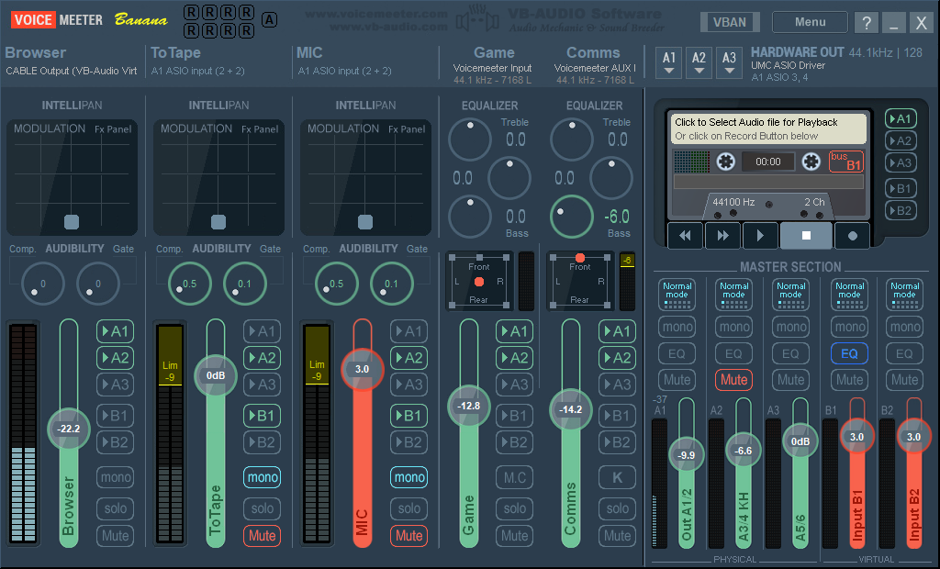Click the Browser compressor knob

(42, 284)
